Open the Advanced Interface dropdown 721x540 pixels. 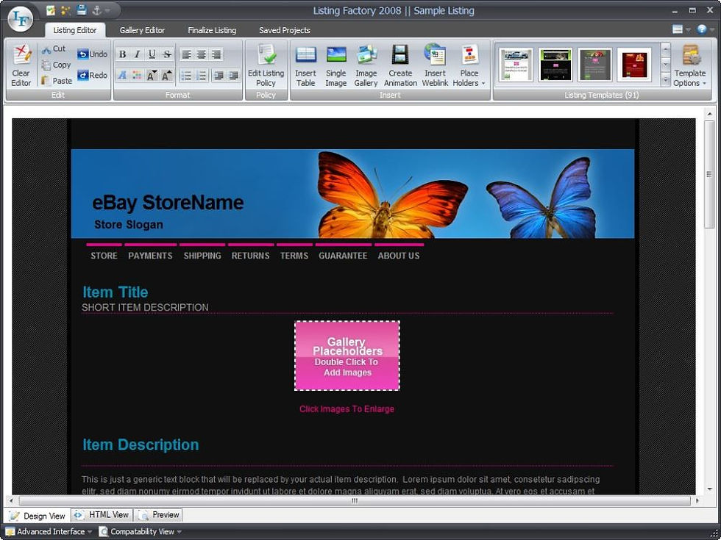click(49, 532)
